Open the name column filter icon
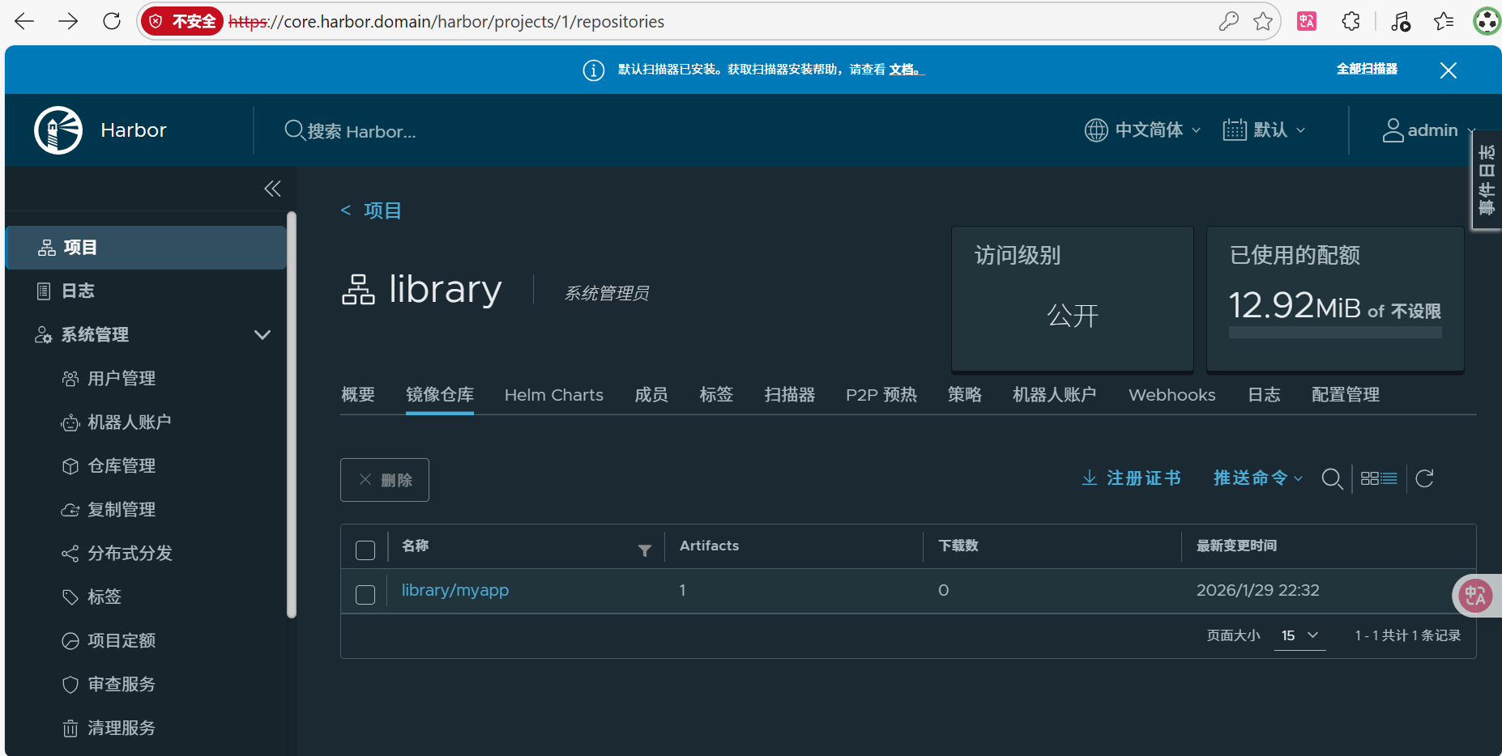 point(645,550)
